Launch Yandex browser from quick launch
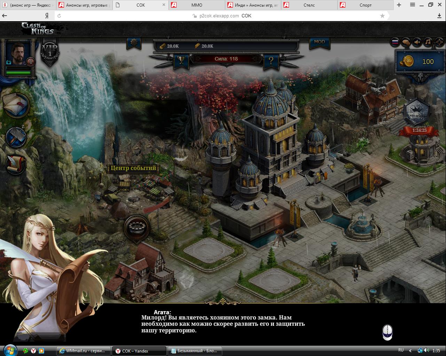Viewport: 446px width, 356px height. pos(33,351)
